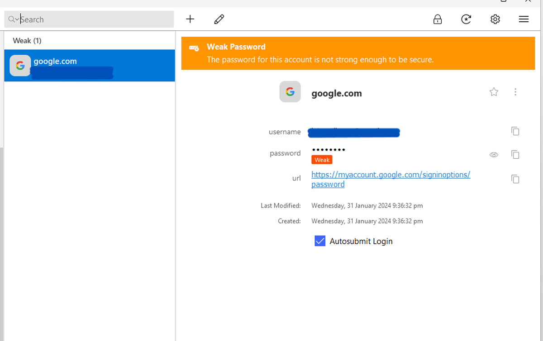The image size is (543, 341).
Task: Copy the password to clipboard
Action: pos(515,155)
